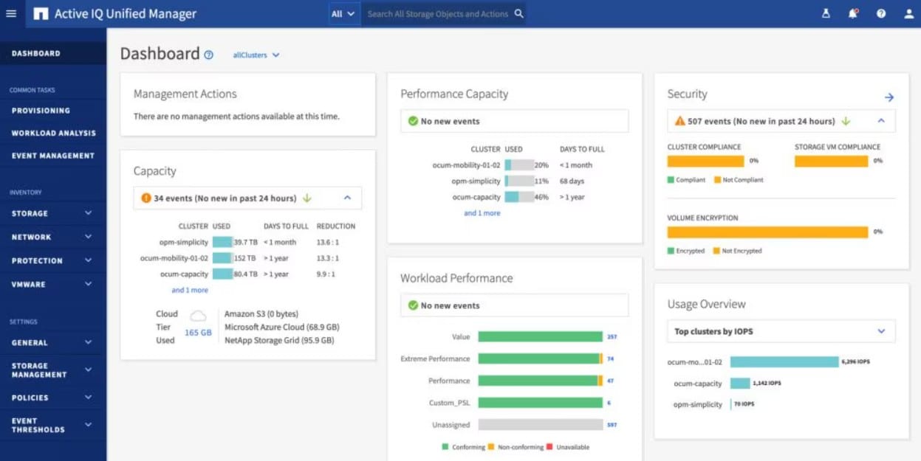Screen dimensions: 921x461
Task: Open Security details via the blue arrow icon
Action: click(889, 96)
